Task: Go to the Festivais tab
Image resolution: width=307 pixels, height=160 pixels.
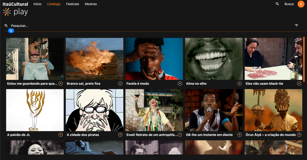Action: coord(73,4)
